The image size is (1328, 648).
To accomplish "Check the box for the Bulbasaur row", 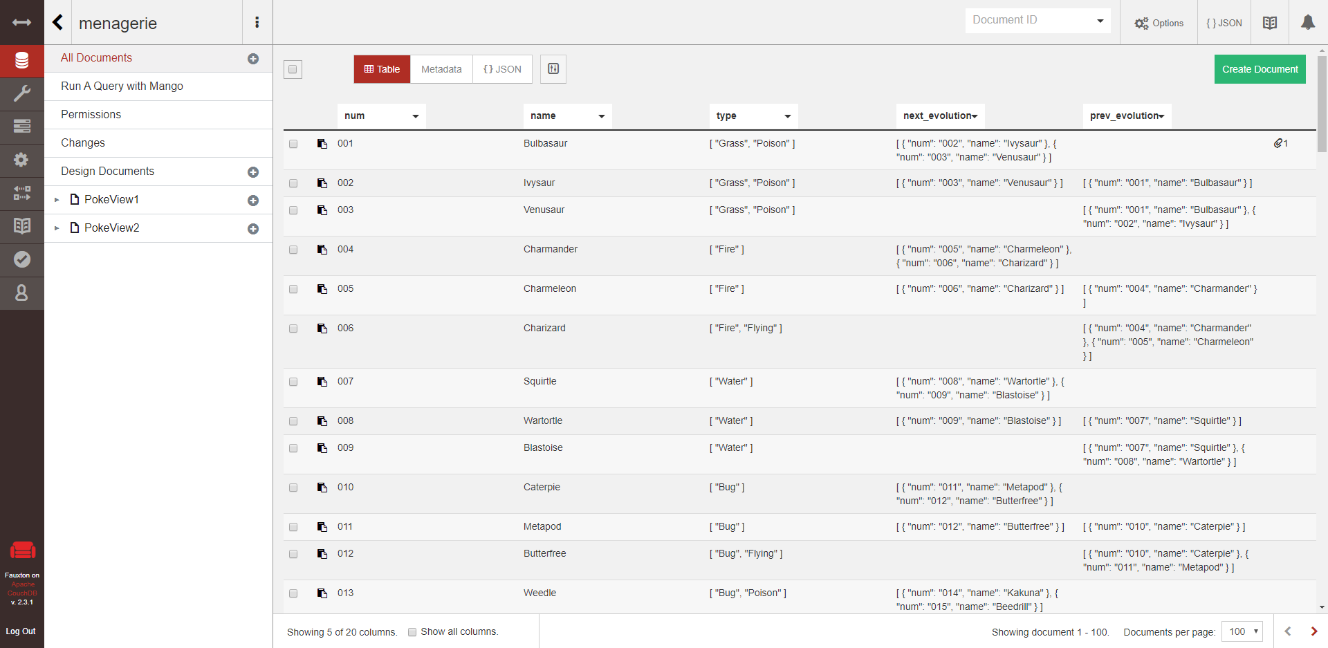I will (293, 144).
